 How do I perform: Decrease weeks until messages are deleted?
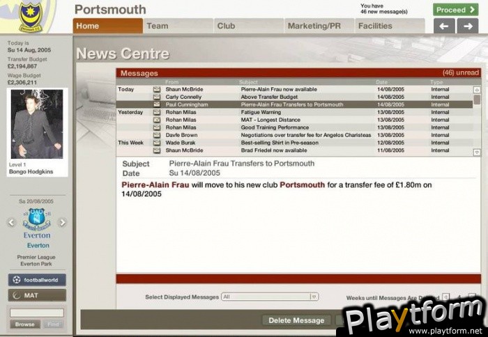(x=445, y=297)
